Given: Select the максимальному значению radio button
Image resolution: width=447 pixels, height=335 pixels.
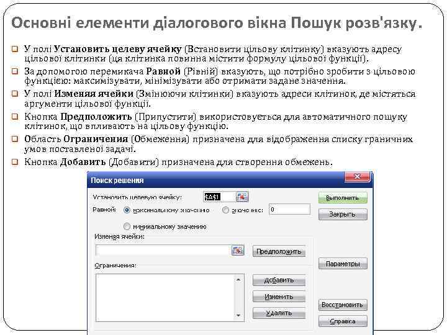Looking at the screenshot, I should pyautogui.click(x=127, y=210).
